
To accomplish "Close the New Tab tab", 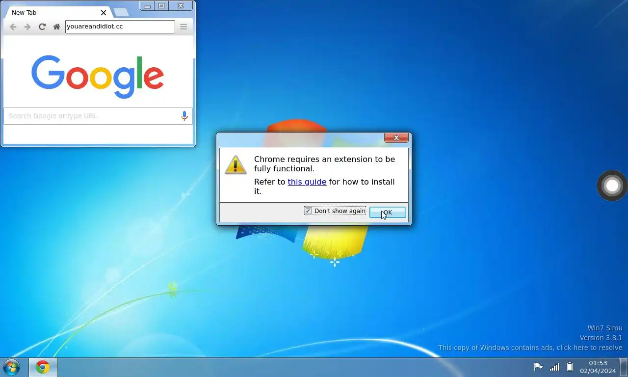I will coord(104,13).
